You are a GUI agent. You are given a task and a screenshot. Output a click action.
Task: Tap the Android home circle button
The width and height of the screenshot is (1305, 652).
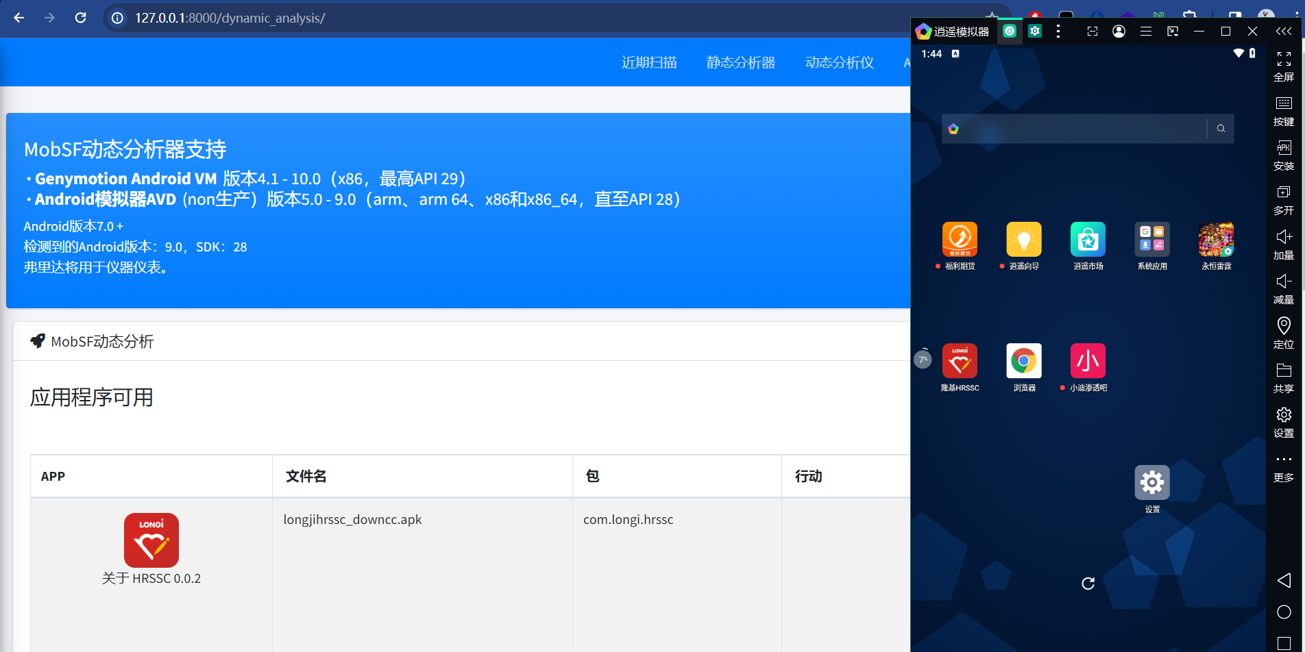click(x=1284, y=612)
